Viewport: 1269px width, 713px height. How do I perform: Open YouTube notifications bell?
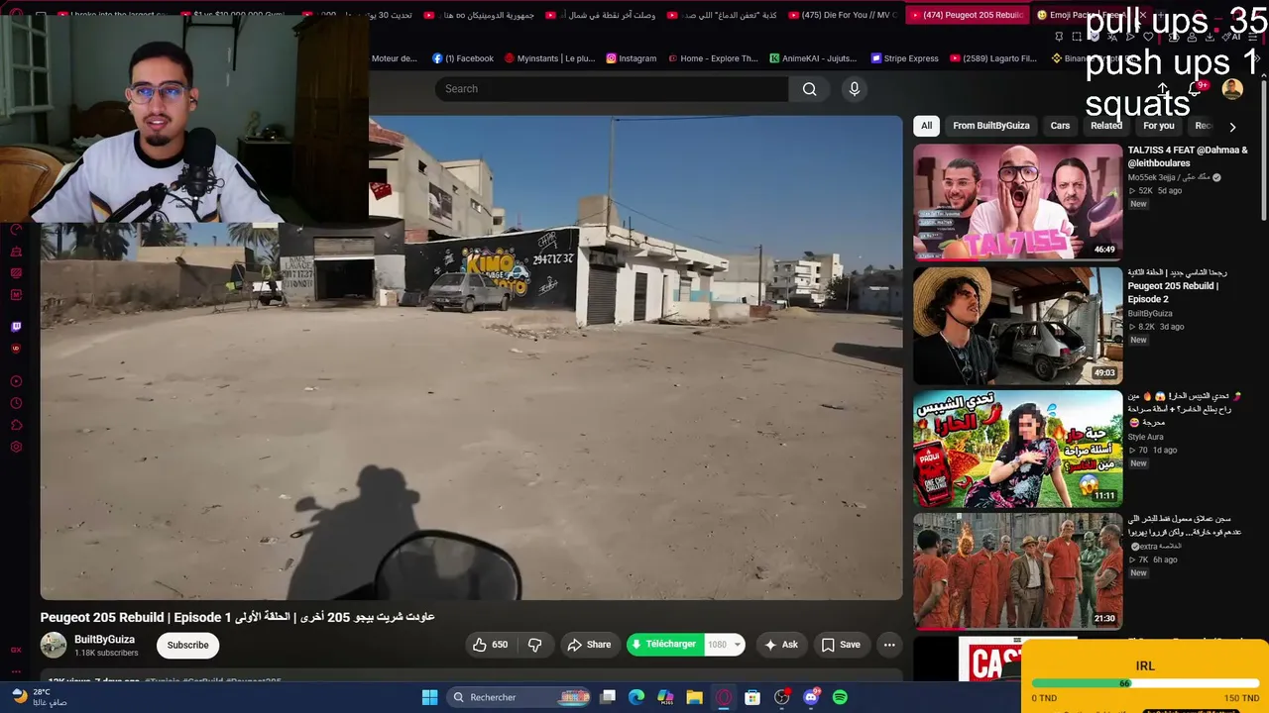(1195, 89)
